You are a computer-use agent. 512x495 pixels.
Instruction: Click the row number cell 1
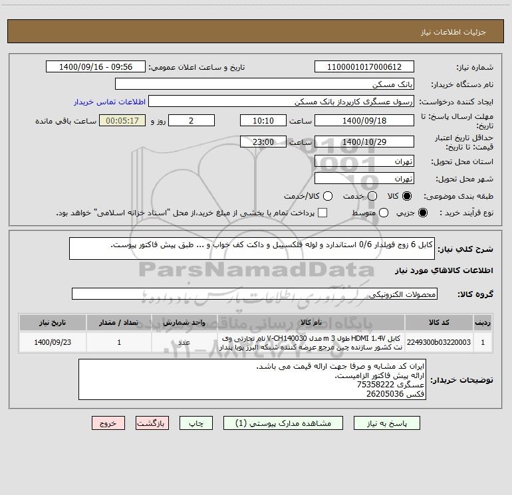coord(483,342)
